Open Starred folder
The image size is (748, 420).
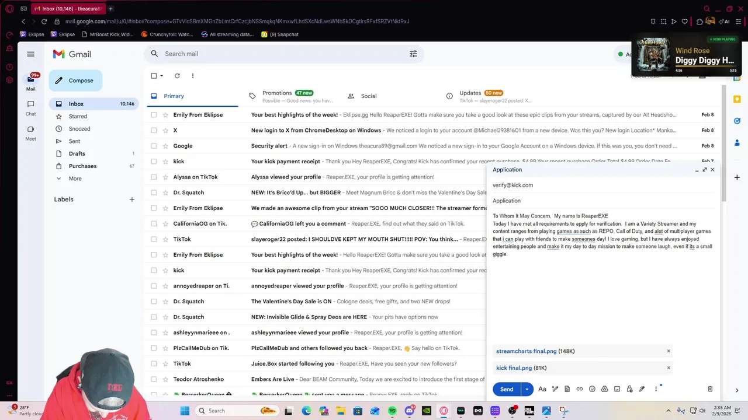(x=94, y=117)
